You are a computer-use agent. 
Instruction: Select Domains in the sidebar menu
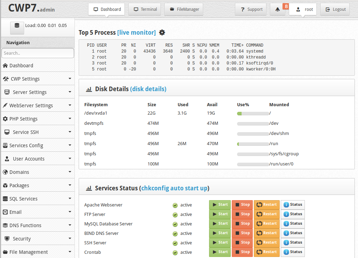pos(37,172)
